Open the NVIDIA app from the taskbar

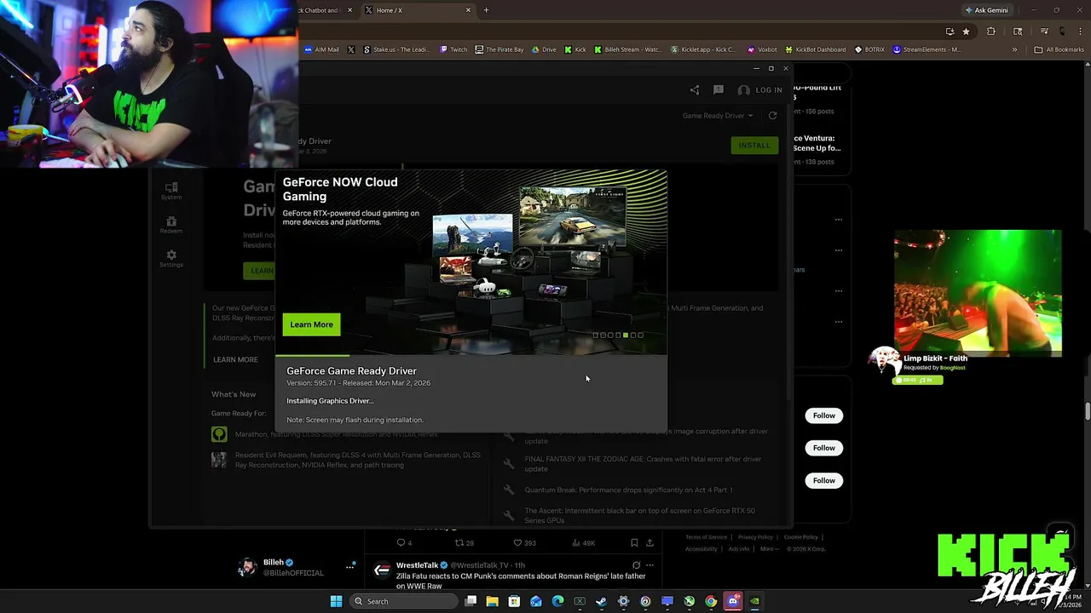coord(754,602)
